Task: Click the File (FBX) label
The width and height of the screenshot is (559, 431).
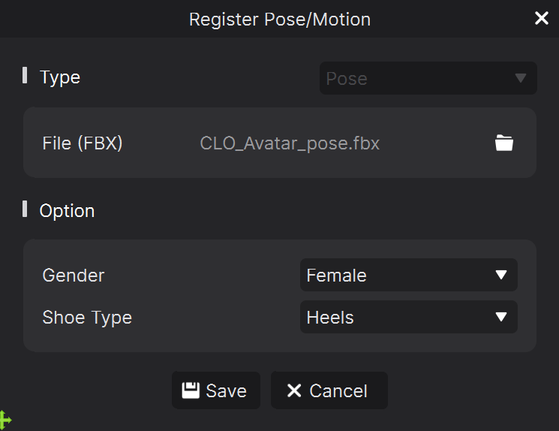Action: (83, 143)
